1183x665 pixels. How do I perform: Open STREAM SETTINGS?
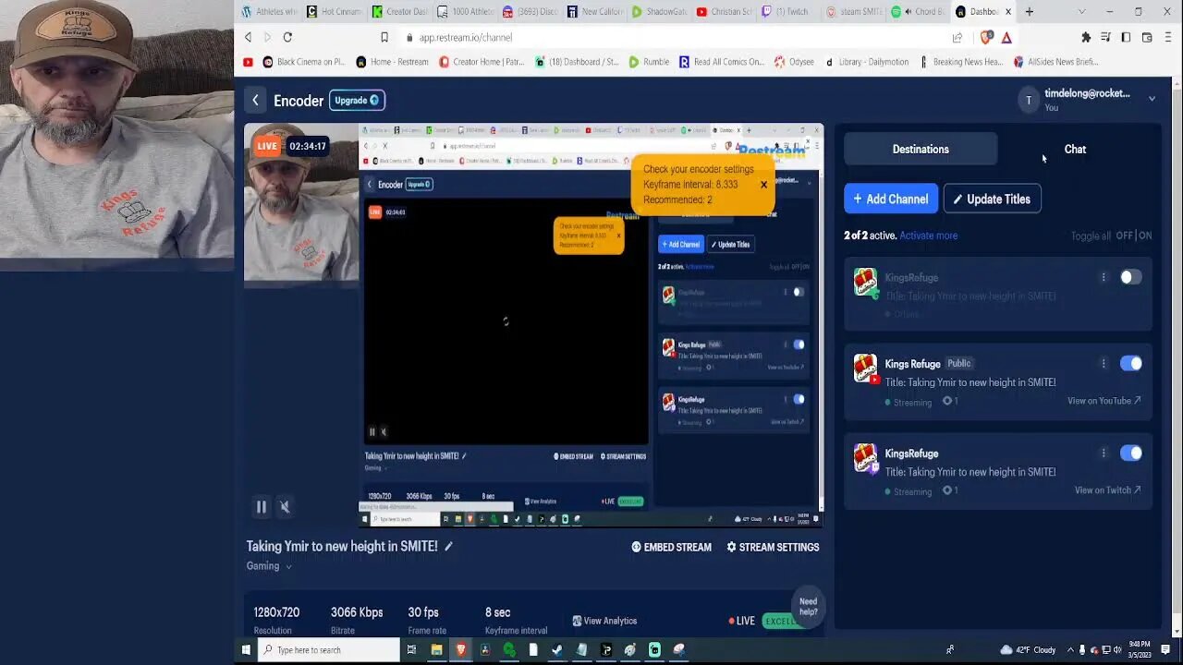tap(774, 547)
